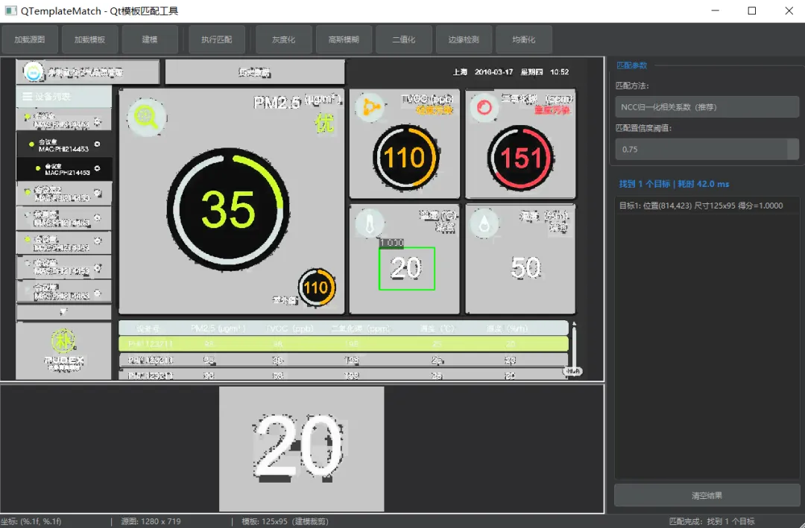
Task: Click the magnifier icon in PM2.5 panel
Action: coord(147,118)
